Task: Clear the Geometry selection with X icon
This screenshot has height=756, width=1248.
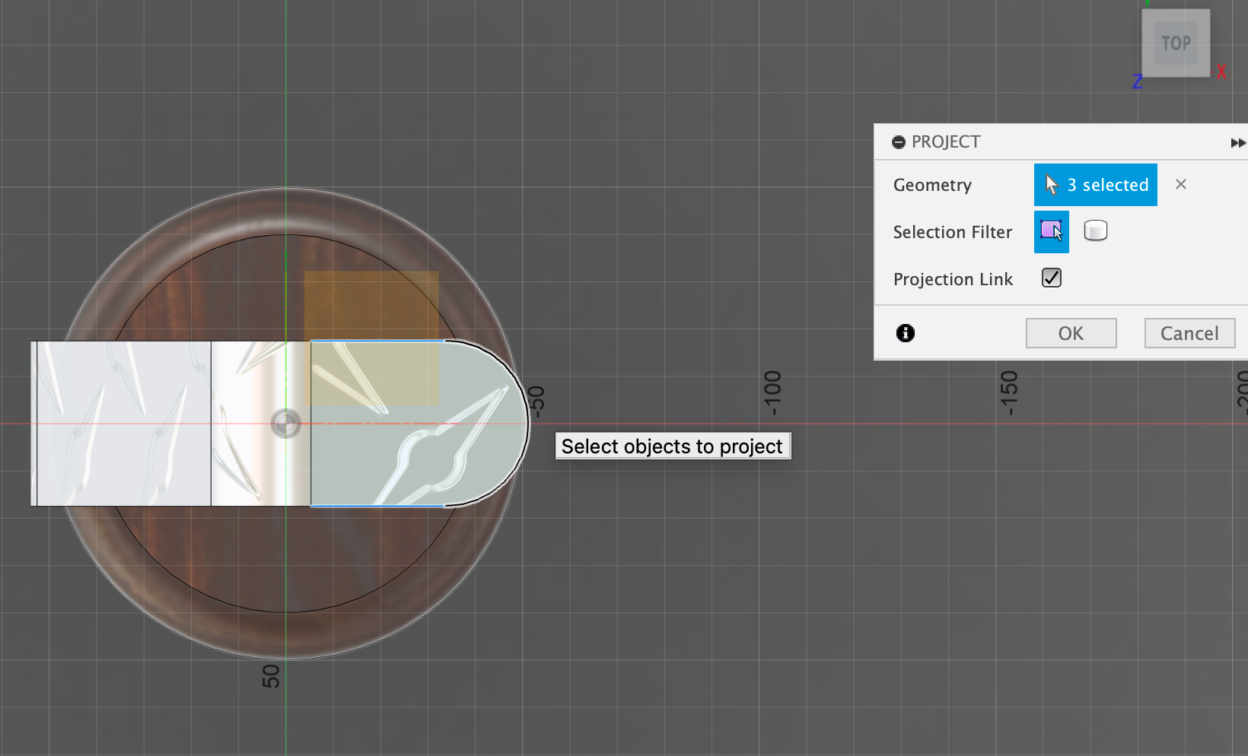Action: [x=1180, y=184]
